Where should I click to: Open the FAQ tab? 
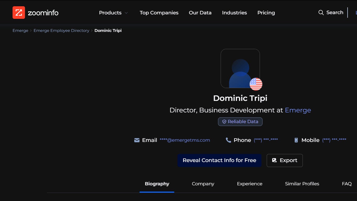[x=347, y=184]
